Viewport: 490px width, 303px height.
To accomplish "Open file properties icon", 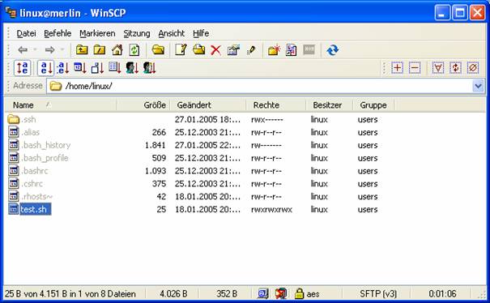I will click(233, 50).
